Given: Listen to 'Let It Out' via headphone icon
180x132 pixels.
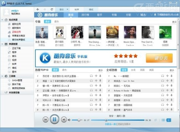Looking at the screenshot, I should coord(162,81).
